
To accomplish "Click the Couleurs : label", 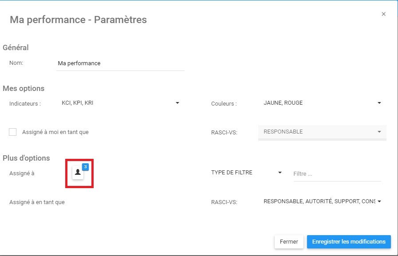I will point(224,104).
